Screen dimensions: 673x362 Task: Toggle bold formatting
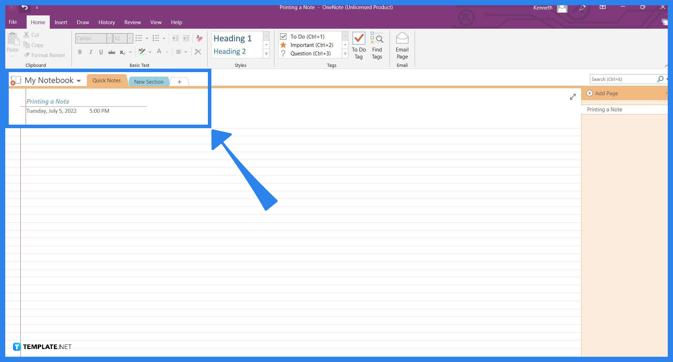(80, 52)
